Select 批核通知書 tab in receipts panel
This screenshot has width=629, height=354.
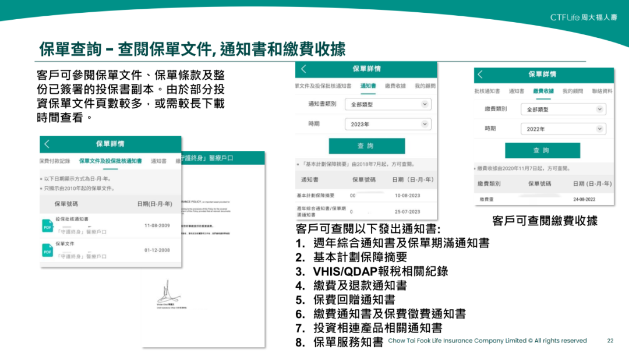click(487, 91)
